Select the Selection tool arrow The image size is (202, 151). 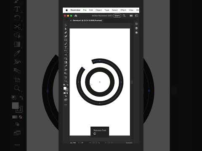[66, 25]
